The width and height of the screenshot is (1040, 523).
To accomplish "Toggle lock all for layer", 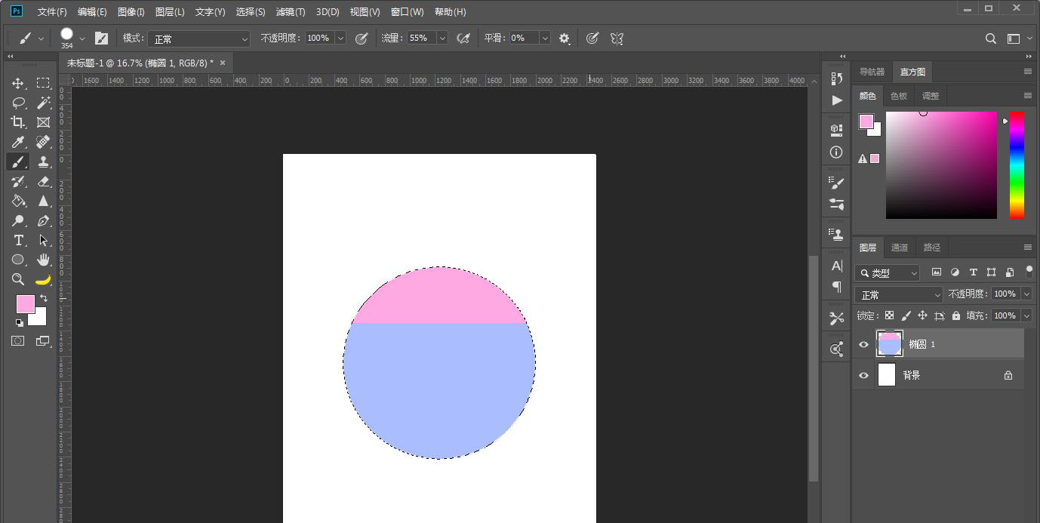I will (956, 315).
